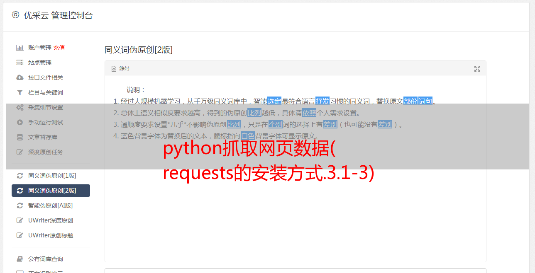Click the filter icon next to 栏目与关键词
Viewport: 535px width, 273px height.
(20, 92)
